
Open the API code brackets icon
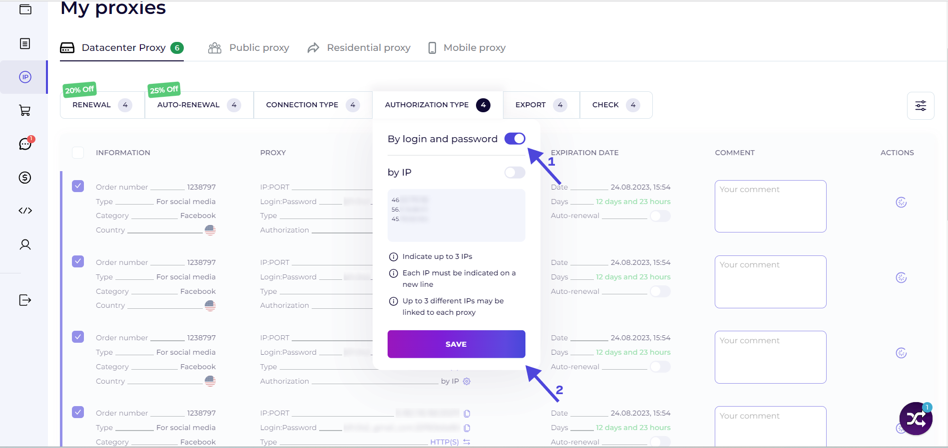click(25, 211)
